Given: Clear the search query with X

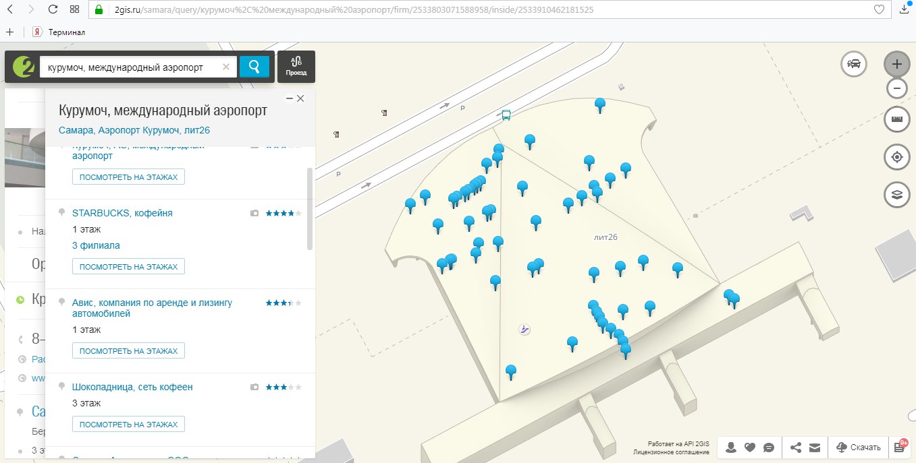Looking at the screenshot, I should pyautogui.click(x=226, y=67).
